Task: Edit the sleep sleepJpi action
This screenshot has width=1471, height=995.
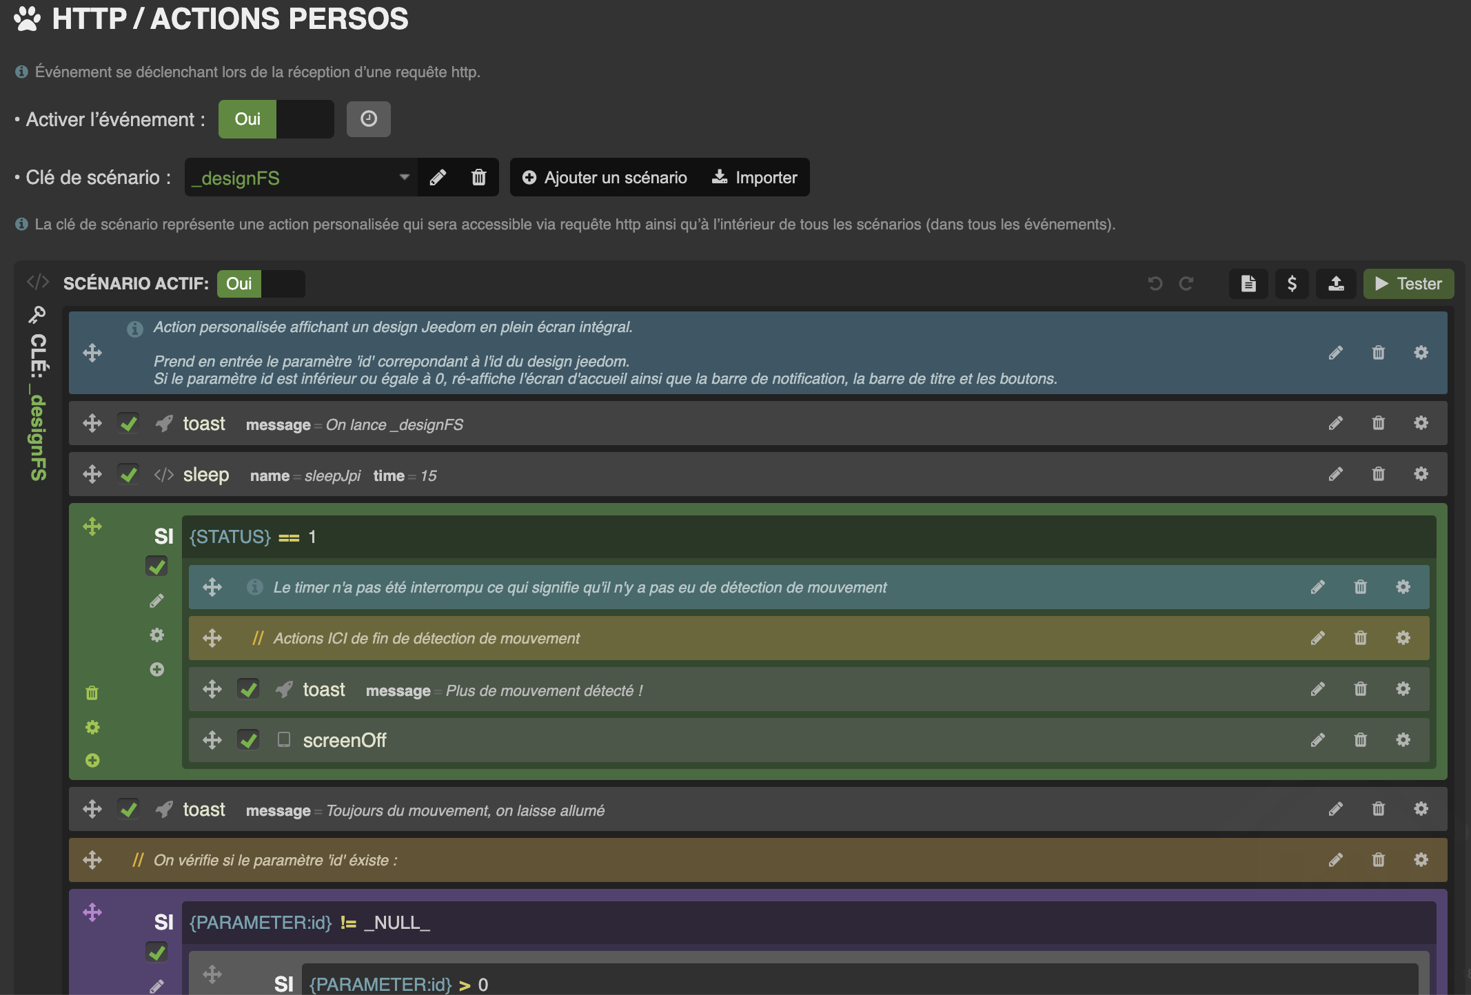Action: 1336,474
